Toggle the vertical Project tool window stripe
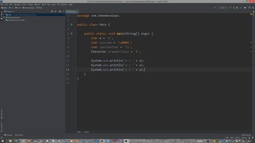The width and height of the screenshot is (255, 143). pos(2,15)
